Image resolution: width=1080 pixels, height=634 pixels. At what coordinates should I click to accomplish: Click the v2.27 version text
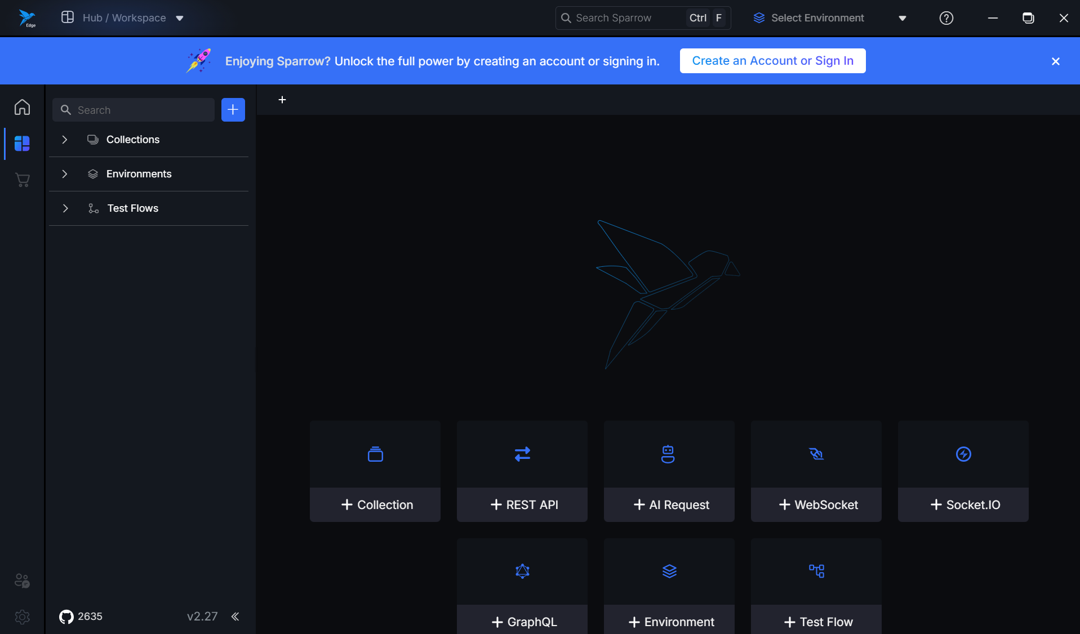202,617
